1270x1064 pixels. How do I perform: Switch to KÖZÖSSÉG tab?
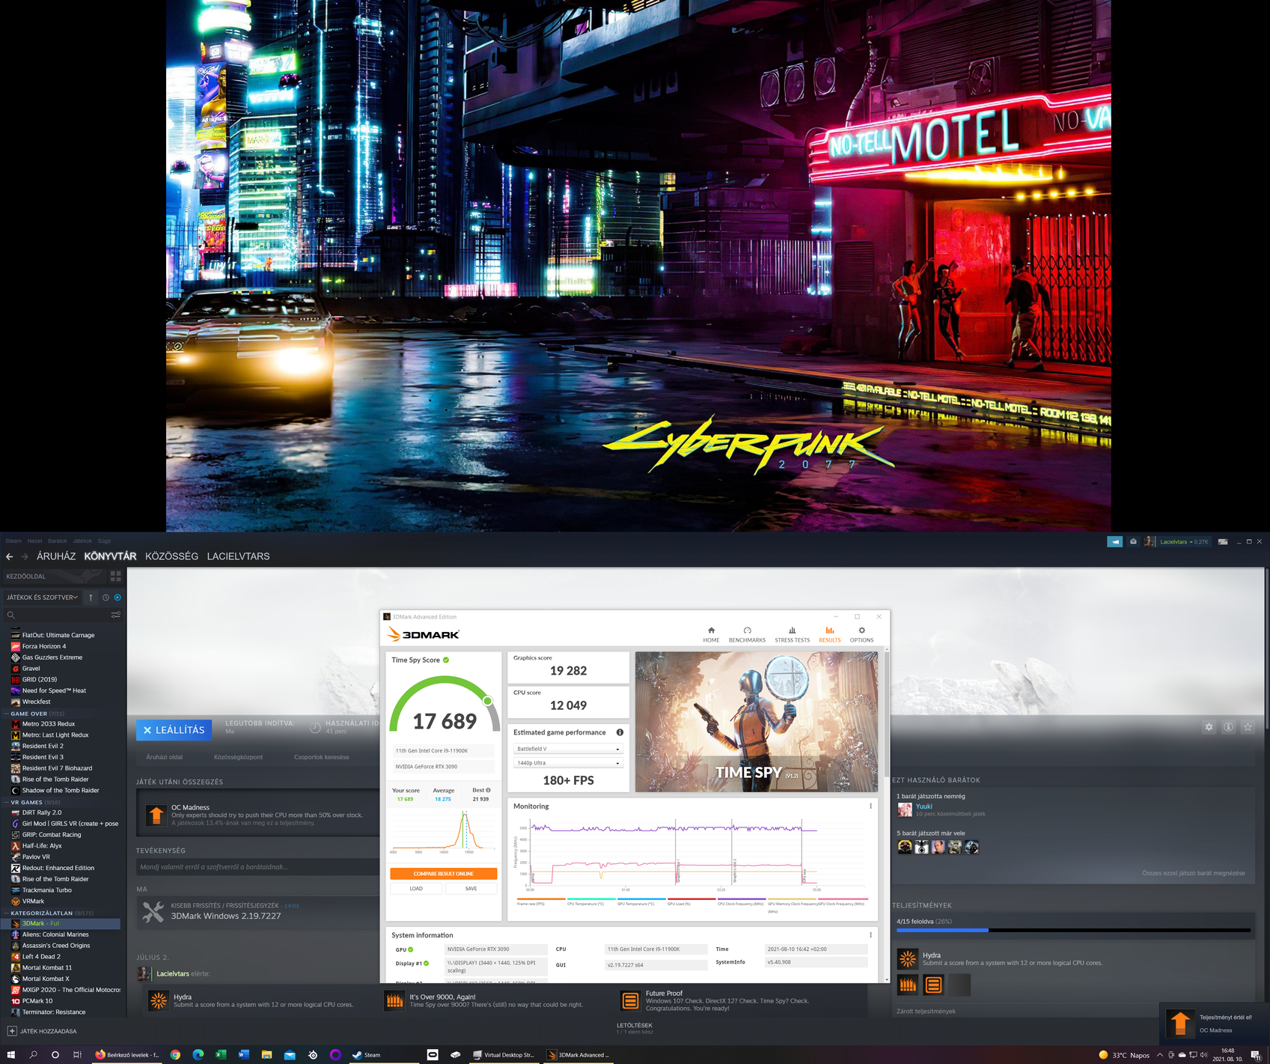pos(171,556)
